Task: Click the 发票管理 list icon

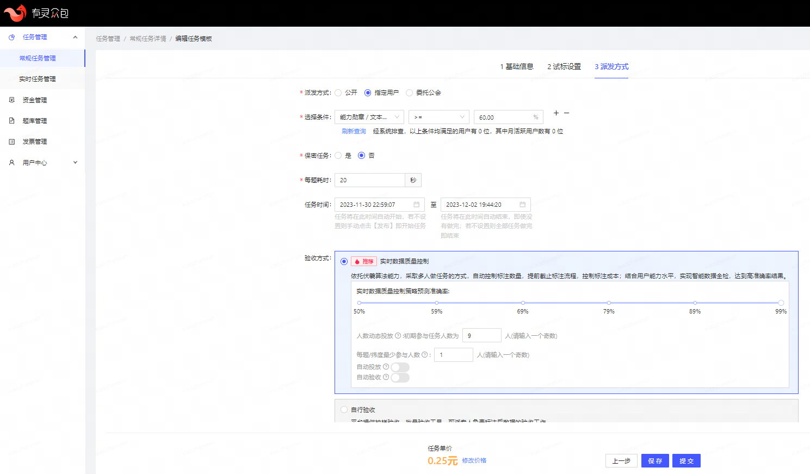Action: (12, 141)
